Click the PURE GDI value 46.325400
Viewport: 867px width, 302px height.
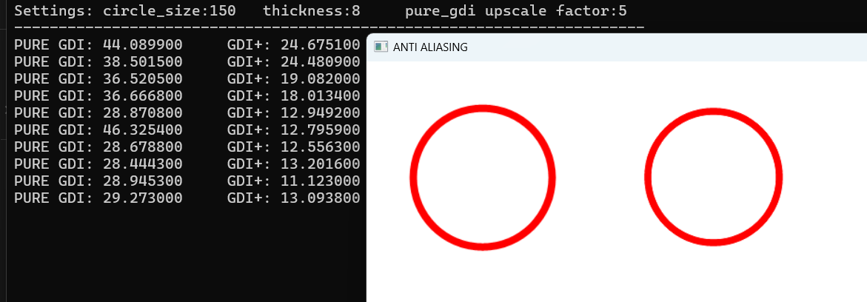143,130
